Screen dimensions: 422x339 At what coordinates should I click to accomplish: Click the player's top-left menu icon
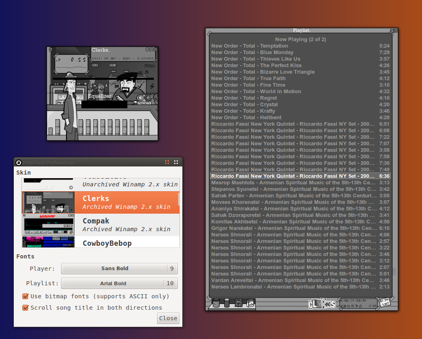tap(50, 49)
